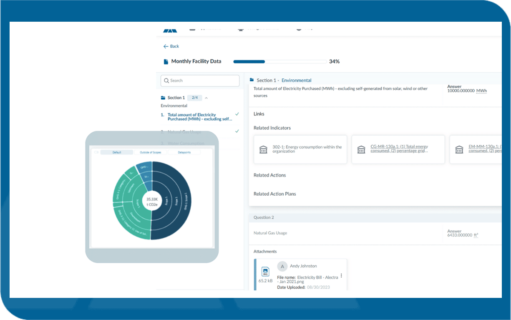Click the checkmark beside Natural Gas Usage

point(237,131)
